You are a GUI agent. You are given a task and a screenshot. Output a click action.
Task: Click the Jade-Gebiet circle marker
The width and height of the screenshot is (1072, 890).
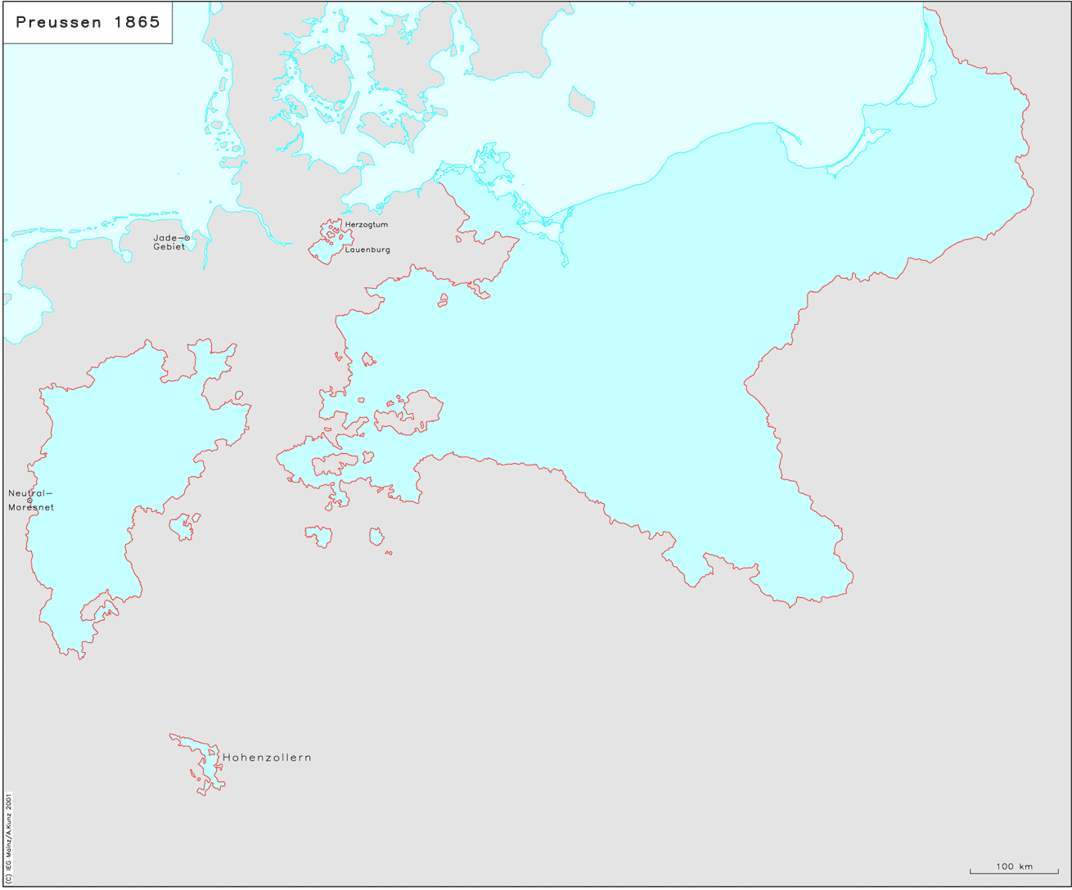coord(187,238)
